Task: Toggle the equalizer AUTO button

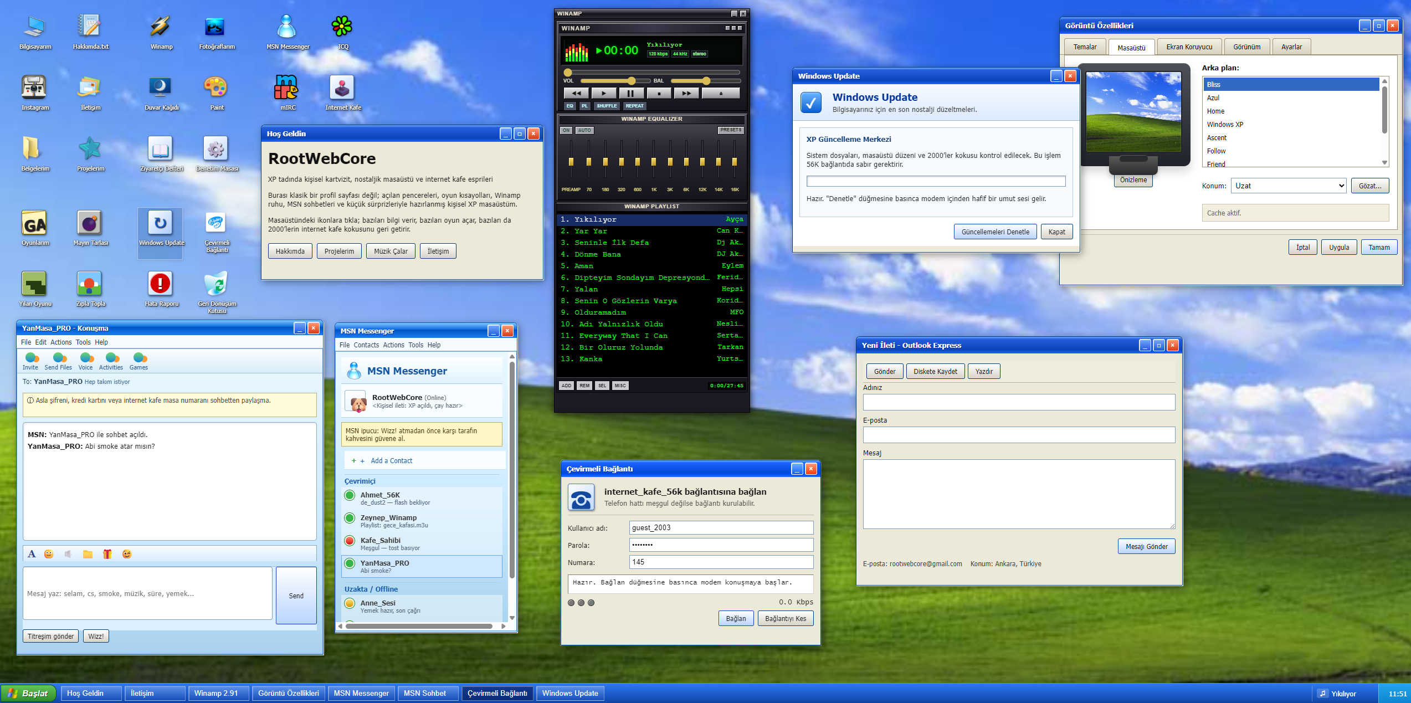Action: [x=584, y=130]
